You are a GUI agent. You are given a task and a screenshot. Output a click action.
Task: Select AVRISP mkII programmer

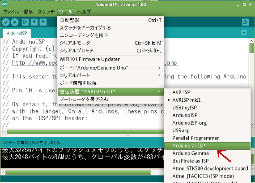[207, 100]
